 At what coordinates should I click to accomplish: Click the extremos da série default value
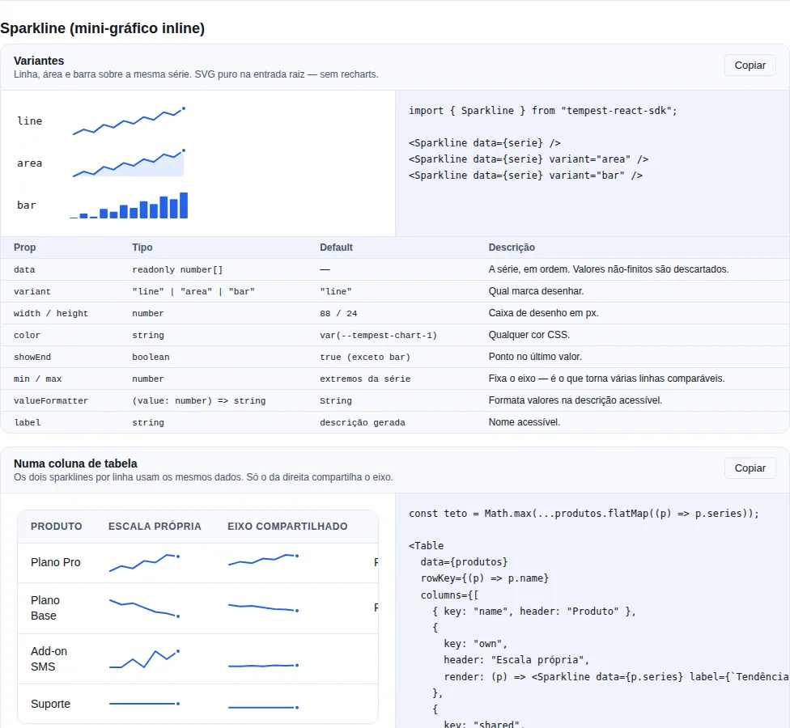click(365, 379)
